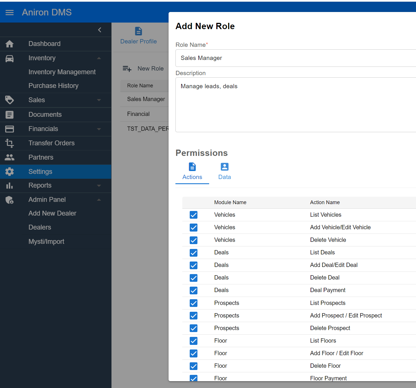Click the Partners people icon
Viewport: 416px width, 388px height.
9,157
